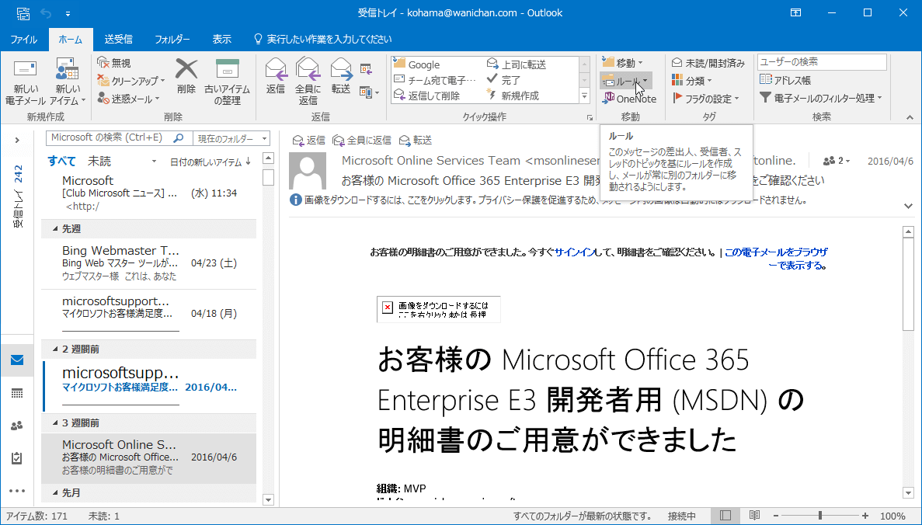Collapse the 3 週間前 group
Viewport: 922px width, 525px height.
[x=55, y=422]
